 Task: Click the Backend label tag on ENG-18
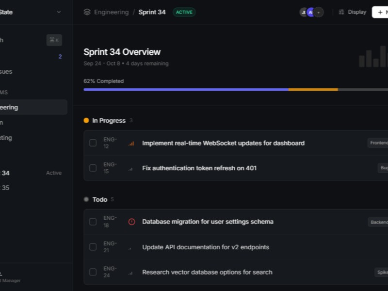(378, 222)
